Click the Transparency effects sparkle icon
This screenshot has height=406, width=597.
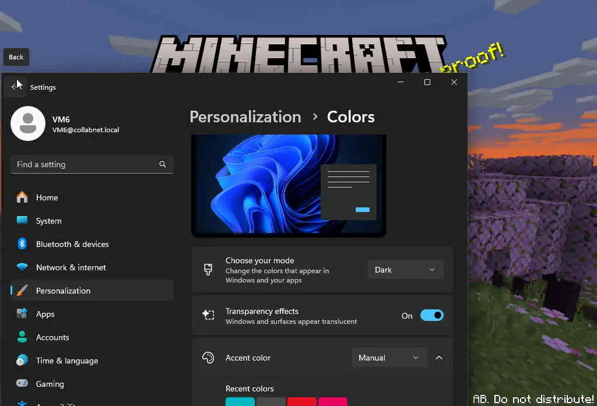[208, 315]
